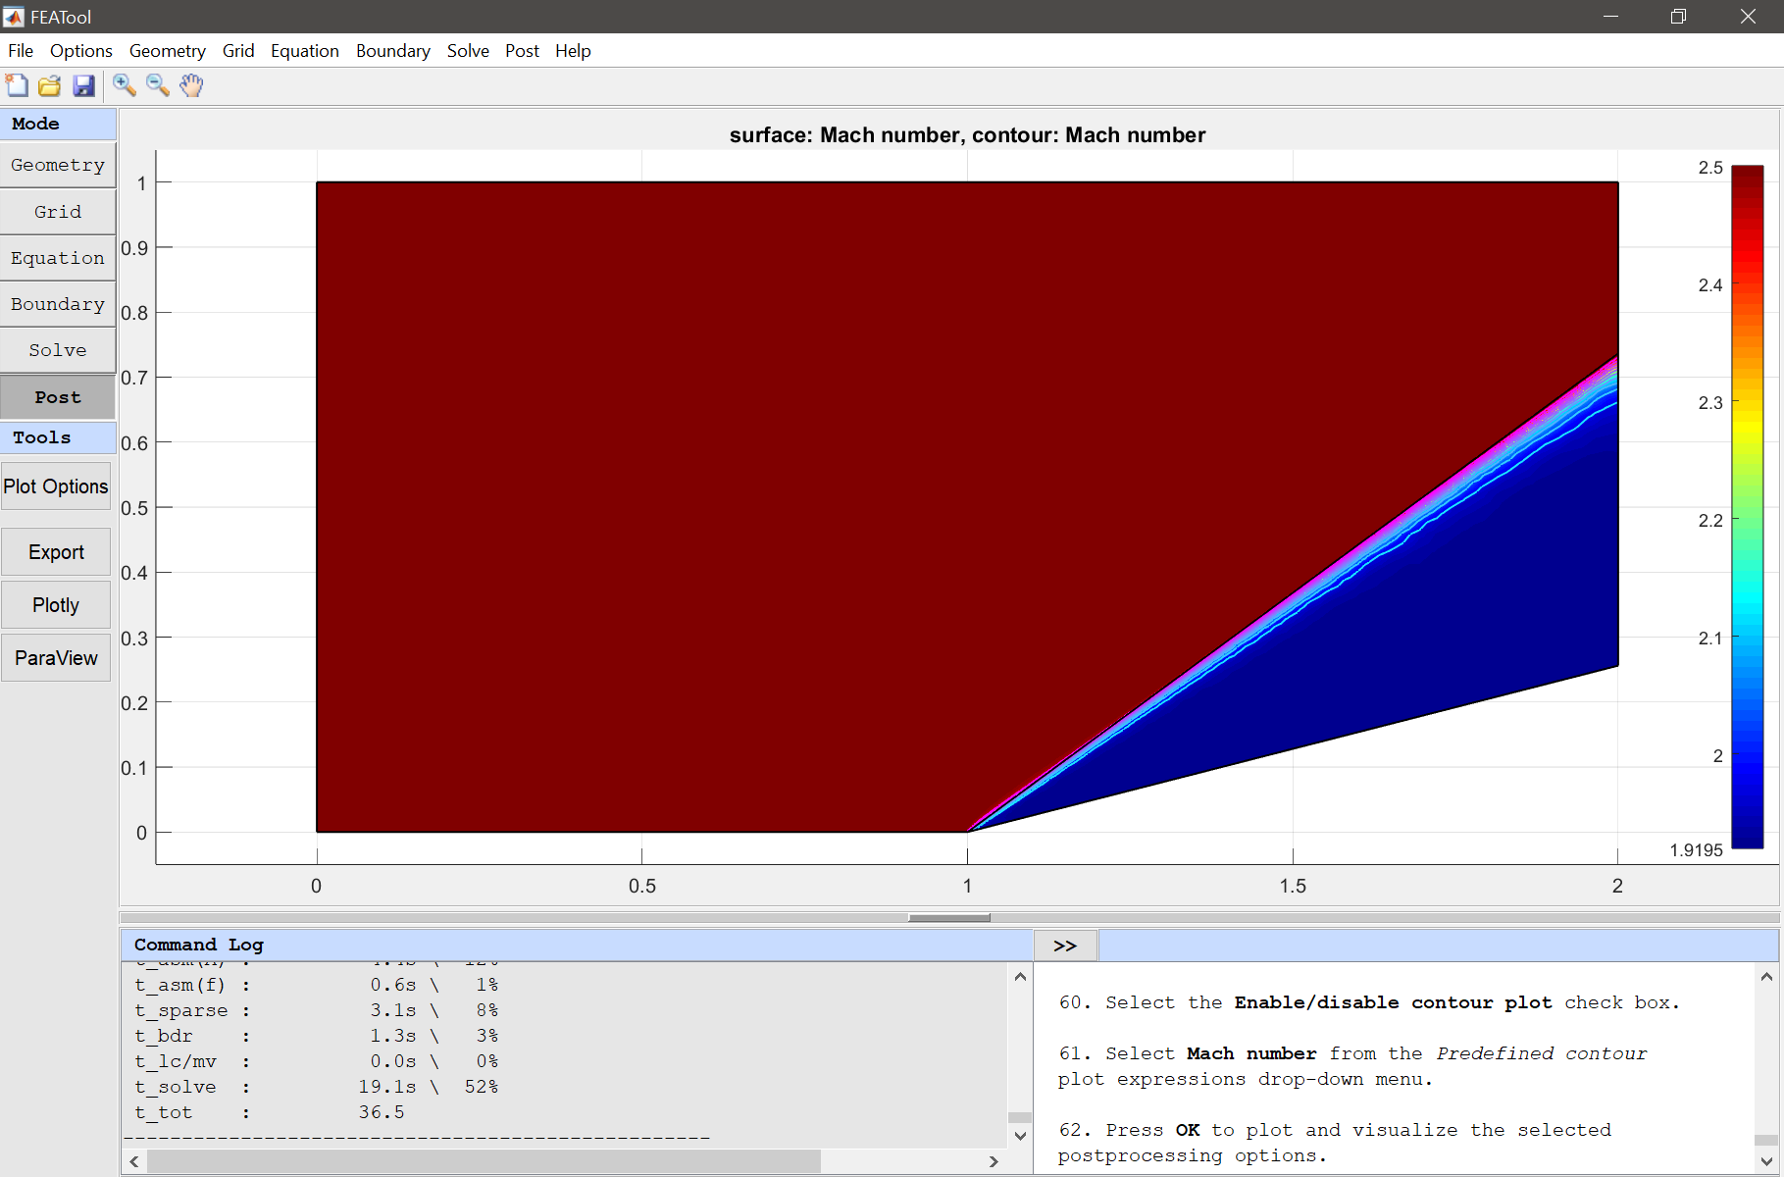Click Command Log scroll right arrow
1784x1177 pixels.
pos(994,1161)
